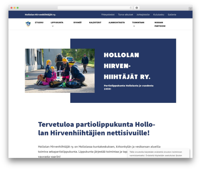This screenshot has height=170, width=201.
Task: Open the Kalenterit menu item
Action: [95, 23]
